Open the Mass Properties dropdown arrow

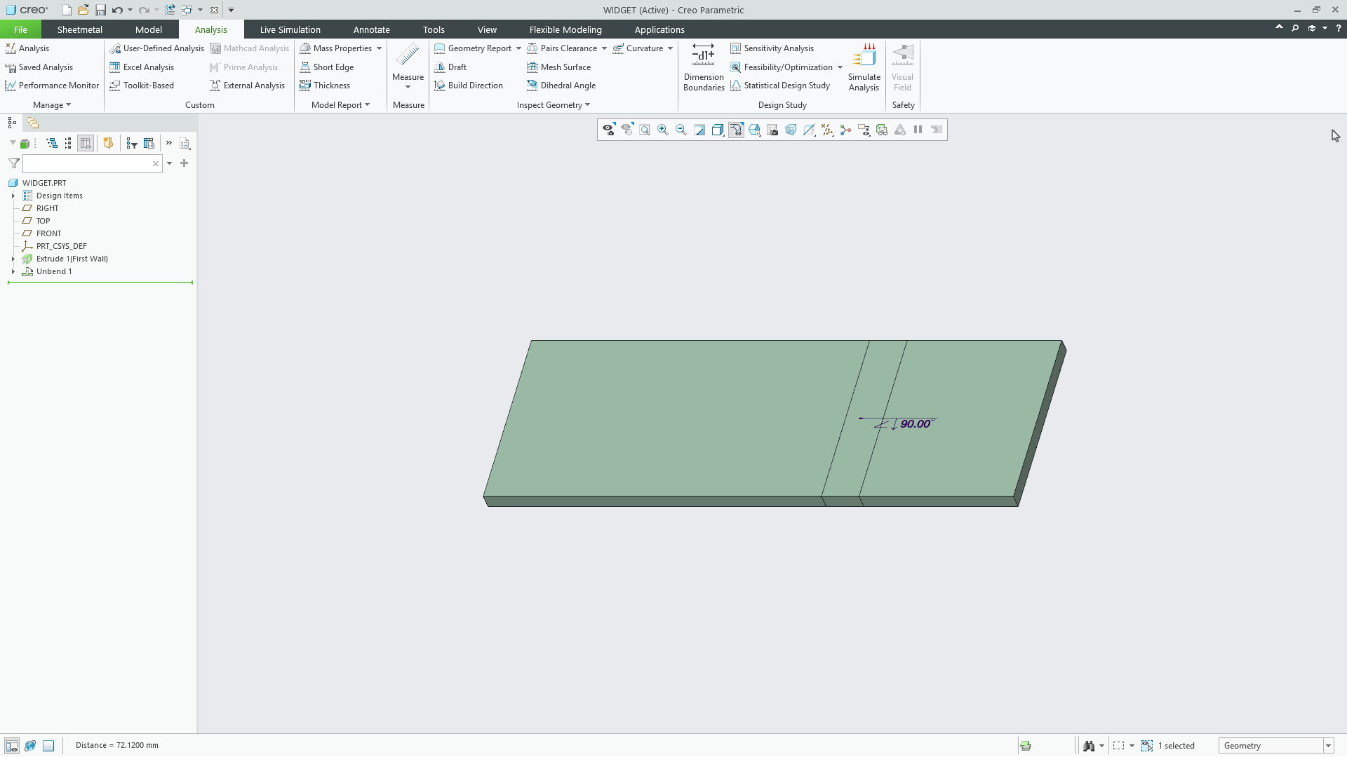tap(379, 48)
